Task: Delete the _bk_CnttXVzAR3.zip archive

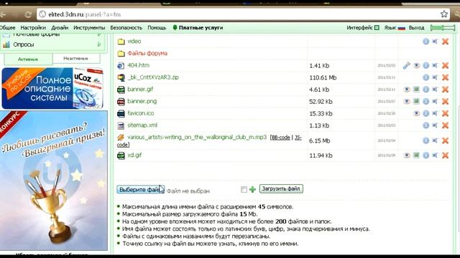Action: pyautogui.click(x=446, y=77)
